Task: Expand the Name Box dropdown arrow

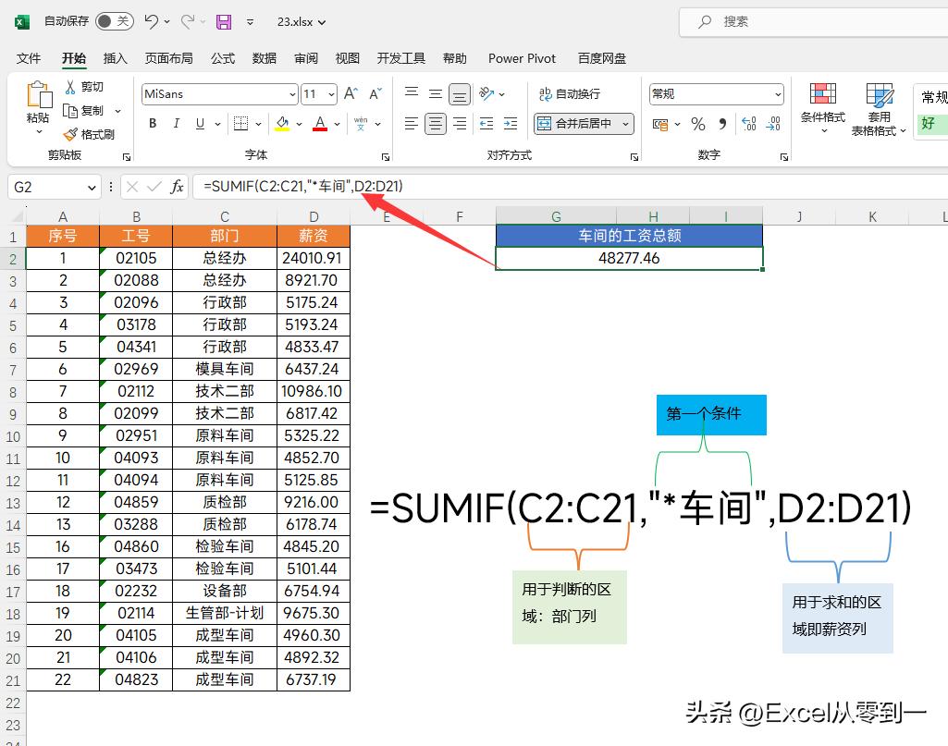Action: click(x=92, y=188)
